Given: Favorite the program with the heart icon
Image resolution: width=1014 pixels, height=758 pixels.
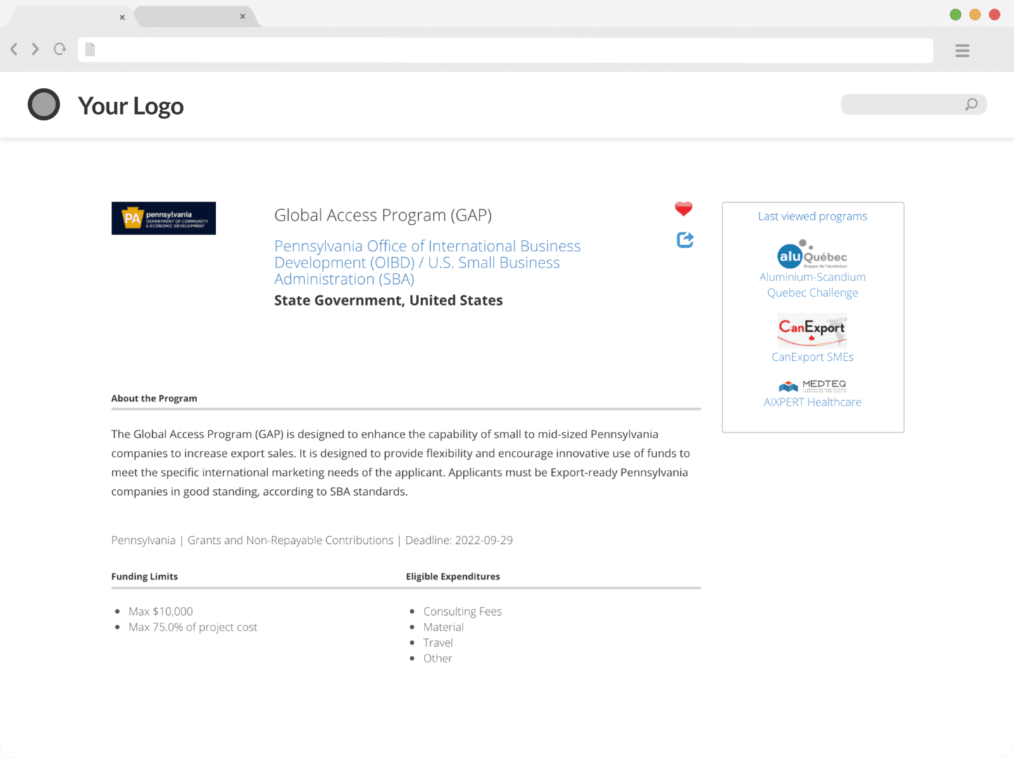Looking at the screenshot, I should 683,209.
